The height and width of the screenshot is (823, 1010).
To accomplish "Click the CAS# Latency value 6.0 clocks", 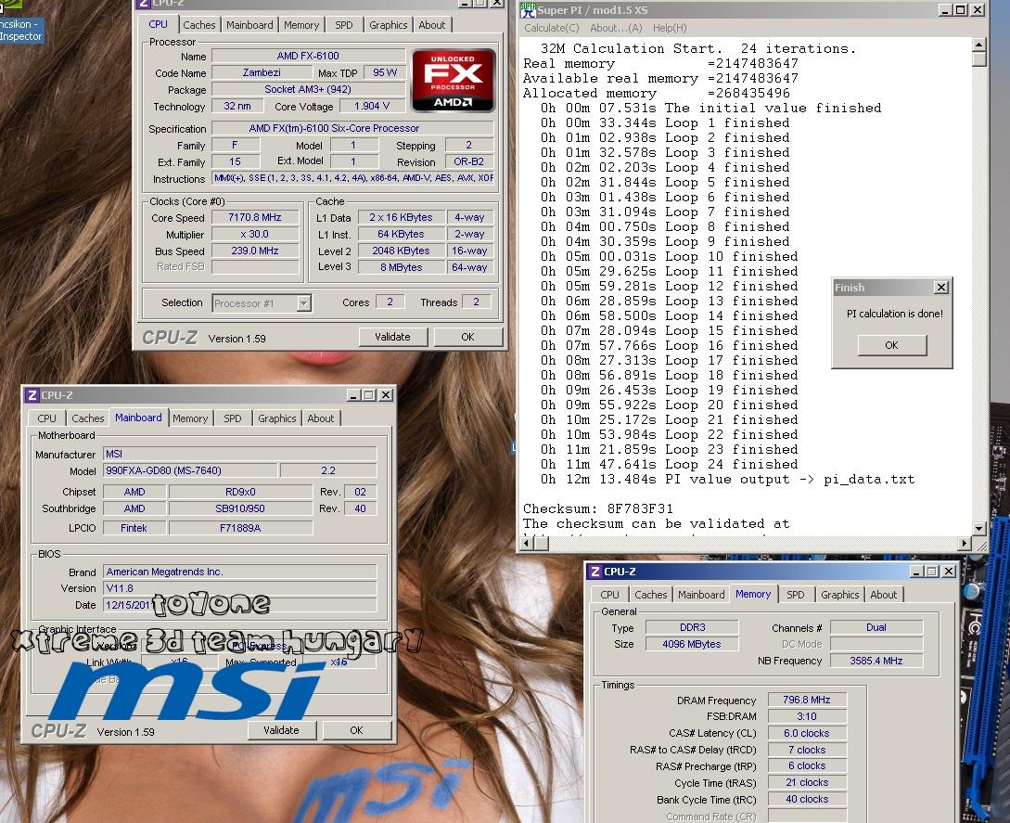I will [x=807, y=733].
